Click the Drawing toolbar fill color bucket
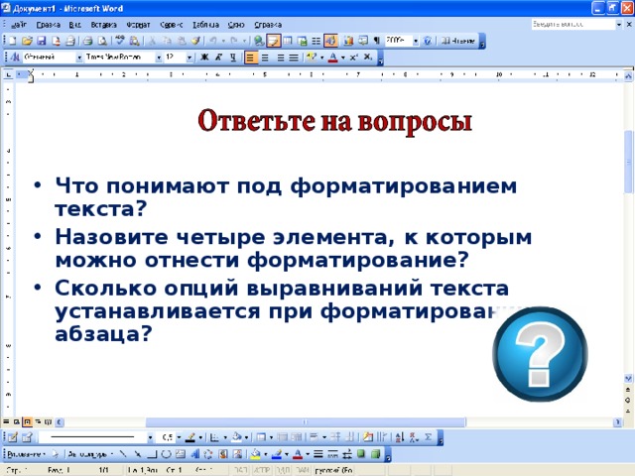 coord(255,454)
